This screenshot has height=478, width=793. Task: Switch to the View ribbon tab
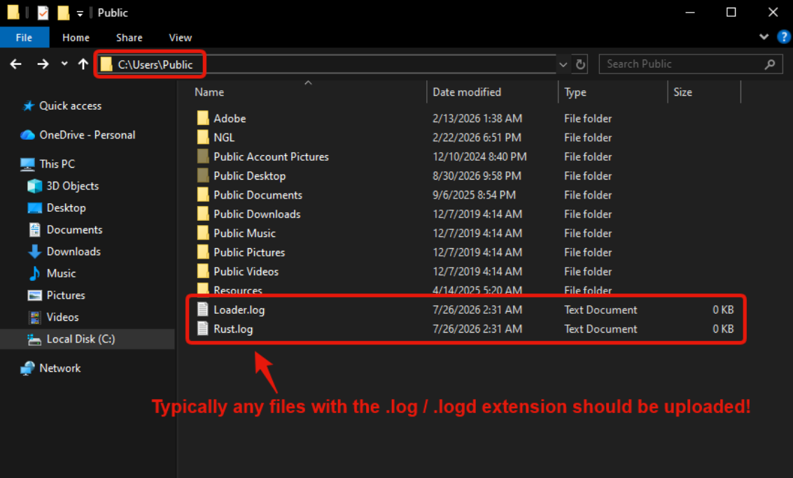pyautogui.click(x=180, y=37)
